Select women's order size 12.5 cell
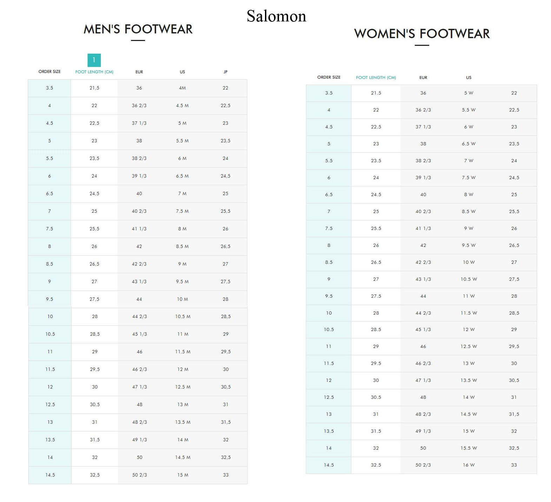Viewport: 551px width, 502px height. click(329, 397)
